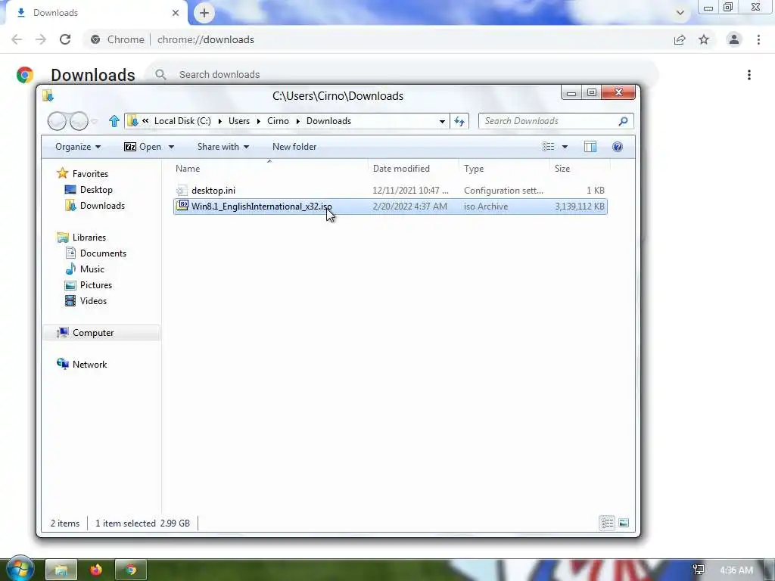
Task: Open Explorer help
Action: pos(618,147)
